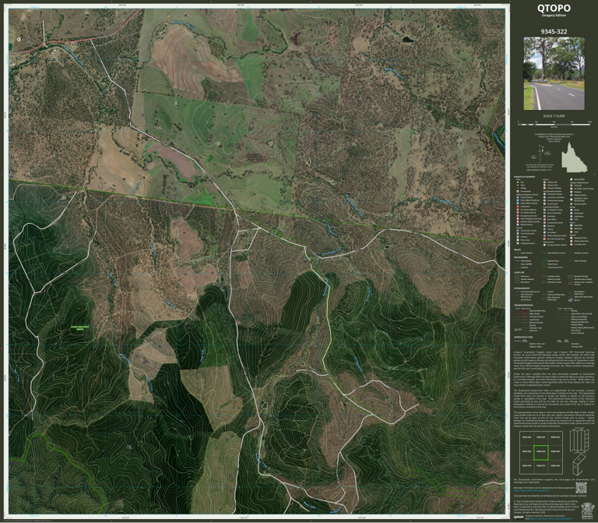Click the Lighthouse symbol in the legend
Screen dimensions: 598x523
(x=572, y=217)
